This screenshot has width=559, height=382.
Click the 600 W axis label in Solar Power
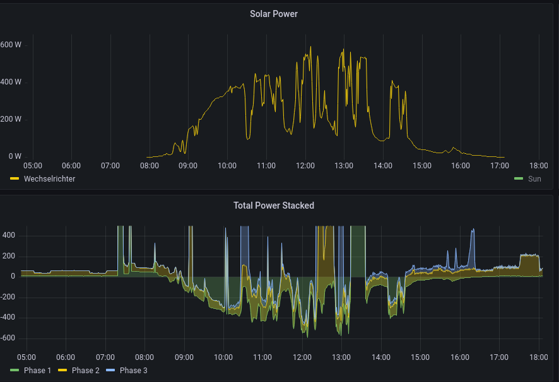click(11, 45)
